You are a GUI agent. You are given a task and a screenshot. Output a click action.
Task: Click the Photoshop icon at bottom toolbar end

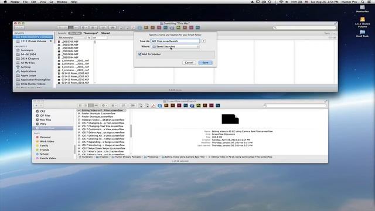(218, 105)
